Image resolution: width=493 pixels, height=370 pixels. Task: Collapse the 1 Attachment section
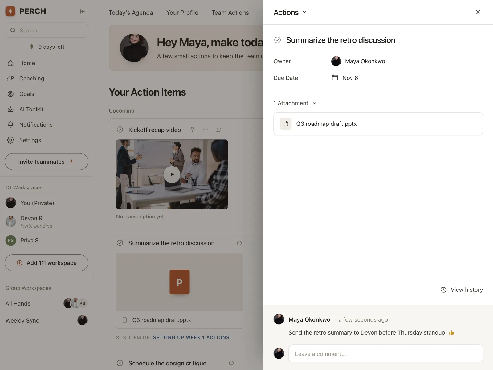click(x=295, y=103)
